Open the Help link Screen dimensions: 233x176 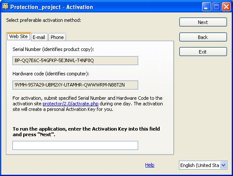150,165
